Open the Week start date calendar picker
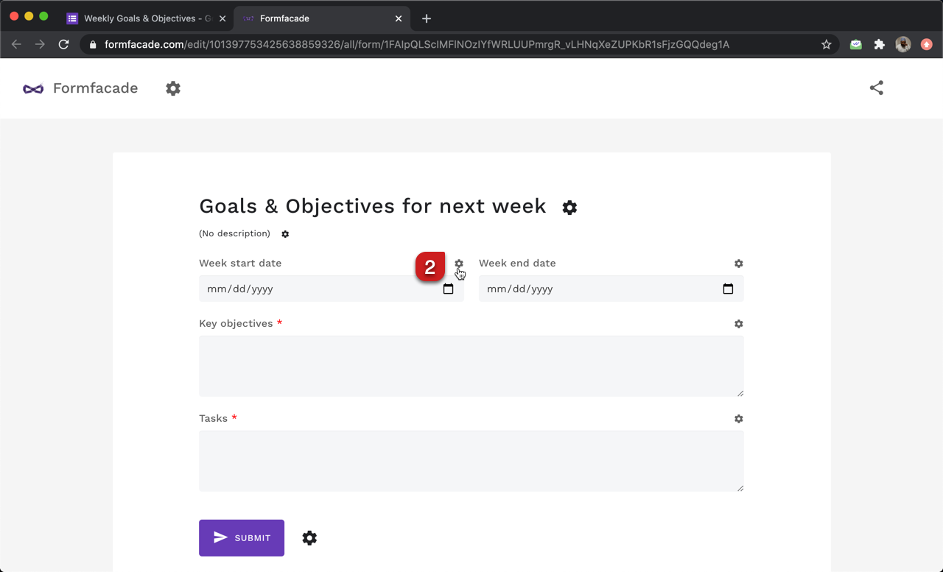The width and height of the screenshot is (943, 572). [449, 289]
